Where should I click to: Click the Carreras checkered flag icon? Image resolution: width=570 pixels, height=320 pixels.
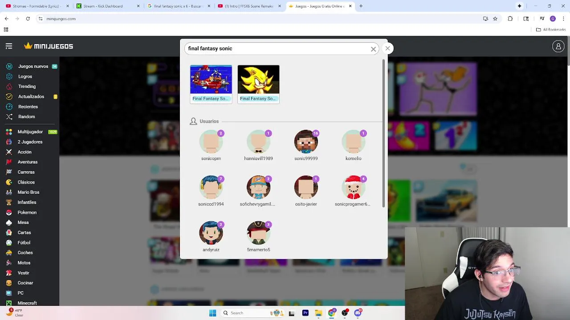tap(9, 172)
